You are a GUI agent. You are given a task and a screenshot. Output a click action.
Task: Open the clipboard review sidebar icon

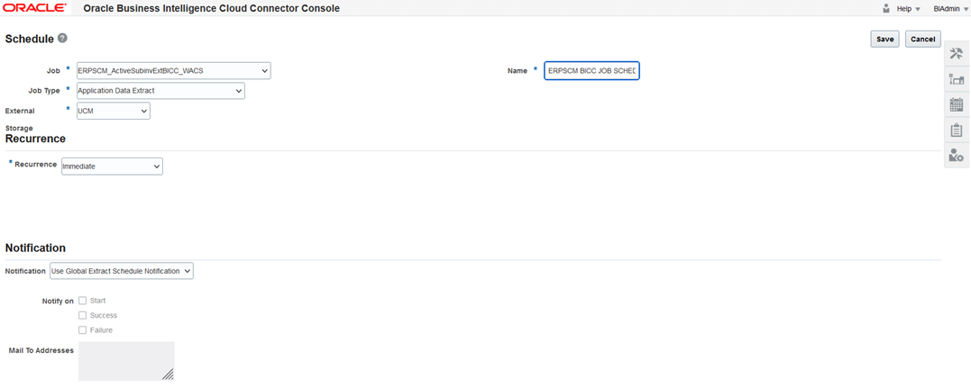(956, 130)
